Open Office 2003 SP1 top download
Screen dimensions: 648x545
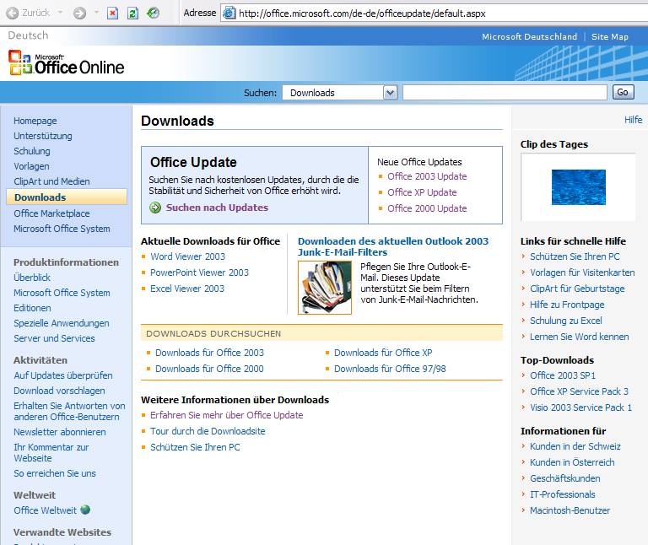pos(563,375)
